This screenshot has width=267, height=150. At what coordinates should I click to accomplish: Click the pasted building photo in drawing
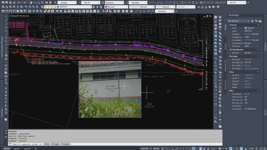(110, 90)
